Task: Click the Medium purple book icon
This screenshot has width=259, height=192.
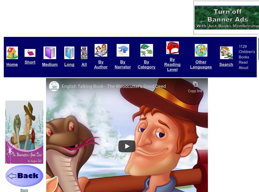Action: pyautogui.click(x=50, y=53)
